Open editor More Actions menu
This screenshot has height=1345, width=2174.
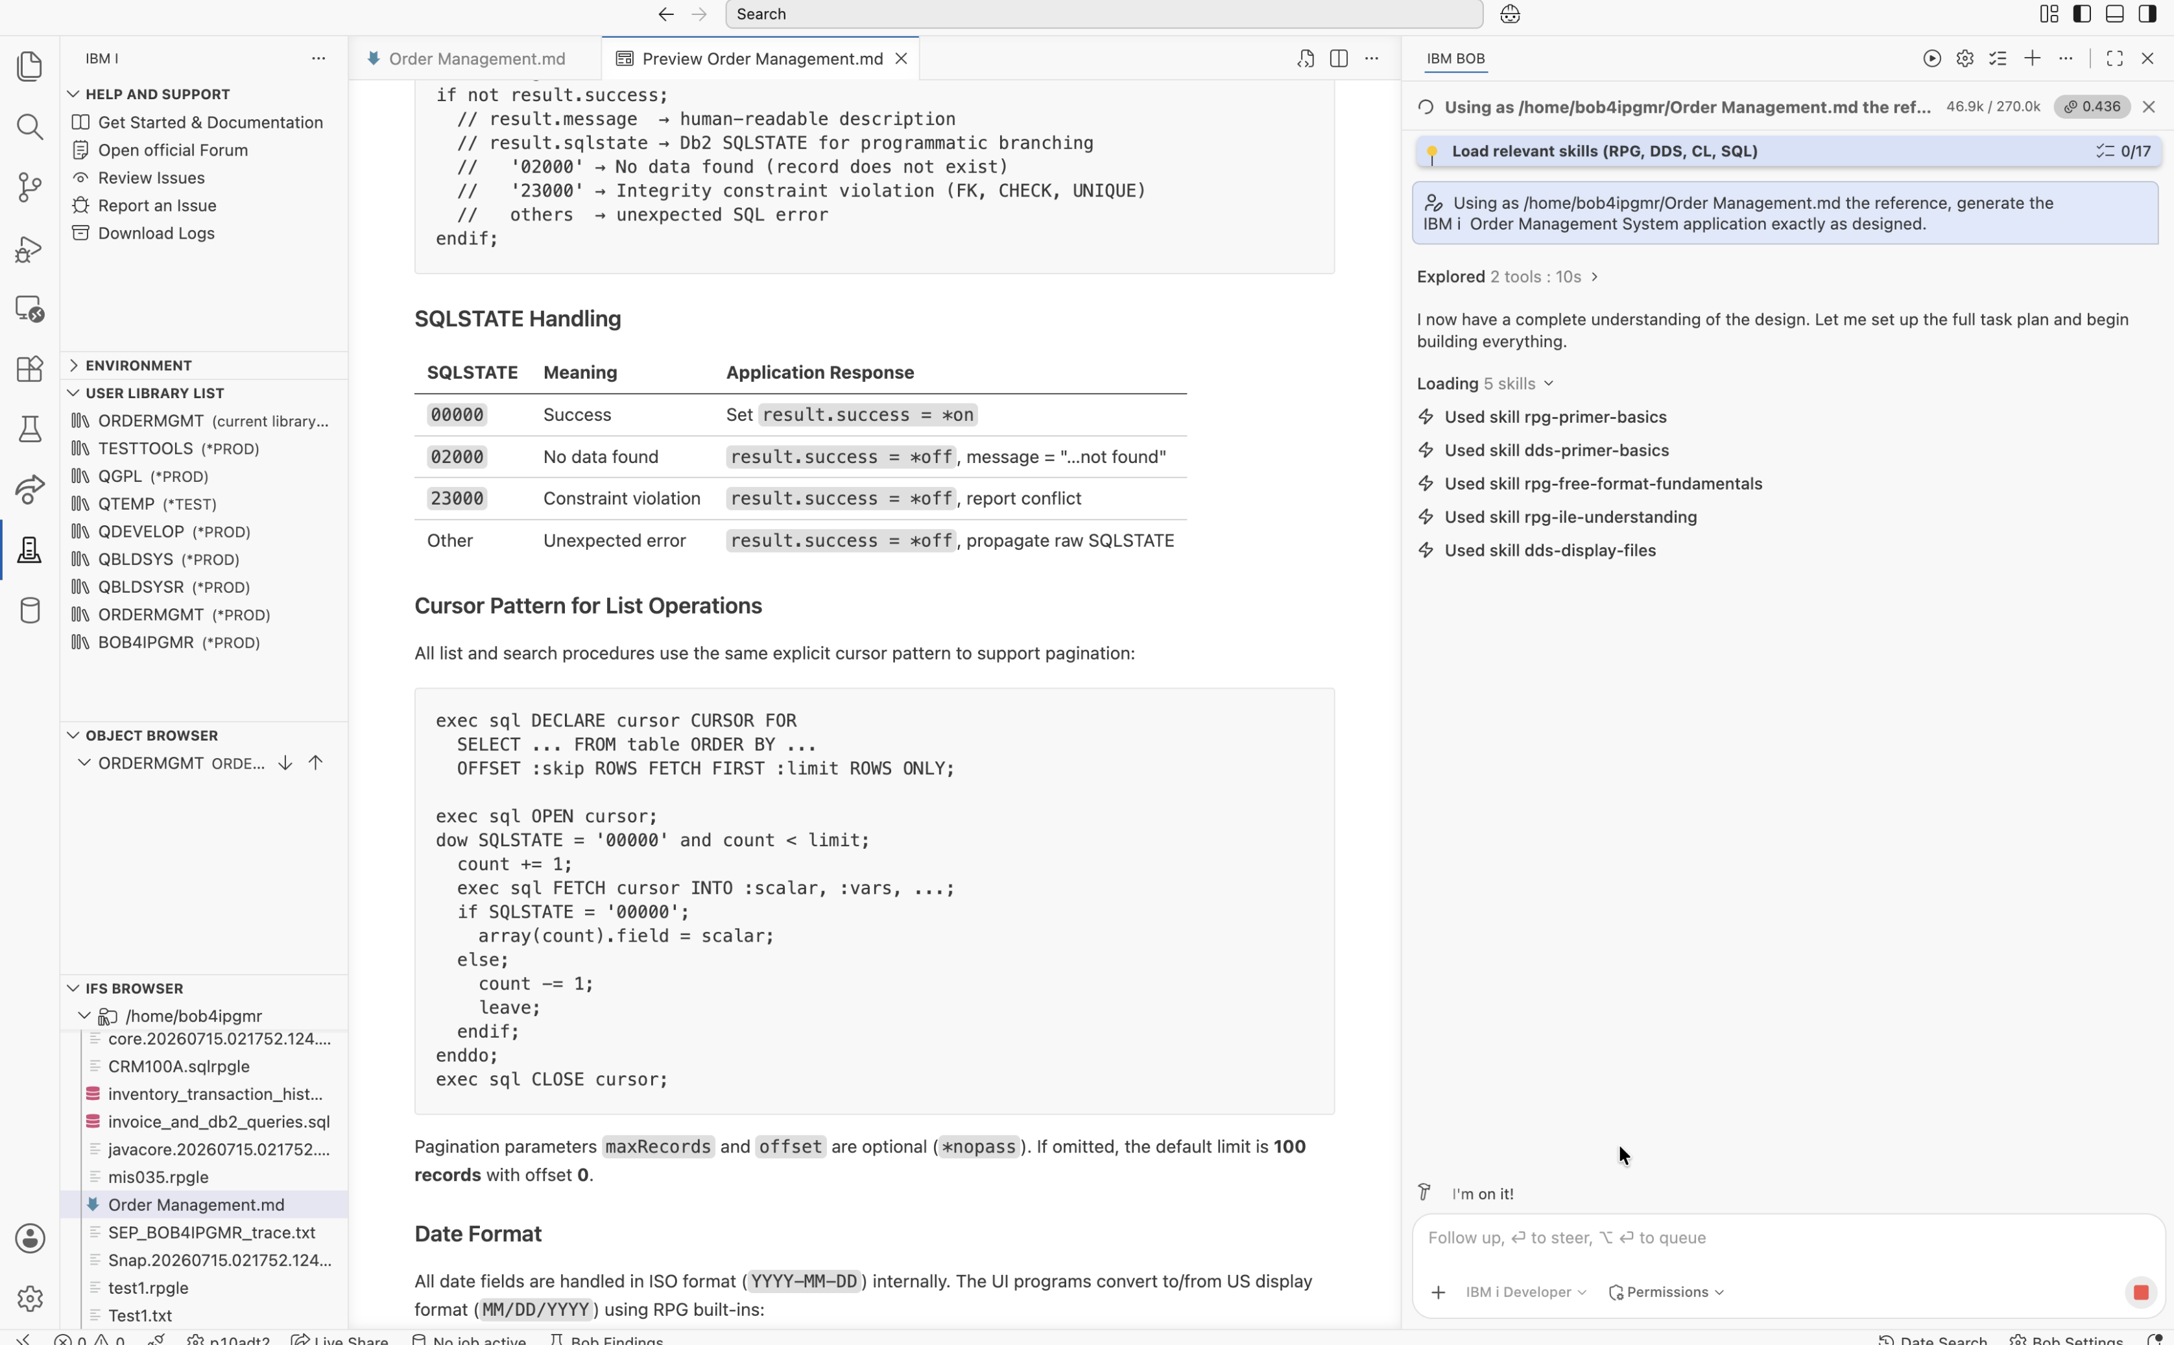pyautogui.click(x=1372, y=59)
